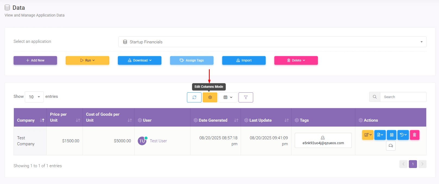Open the Run dropdown button
Image resolution: width=439 pixels, height=184 pixels.
point(87,60)
